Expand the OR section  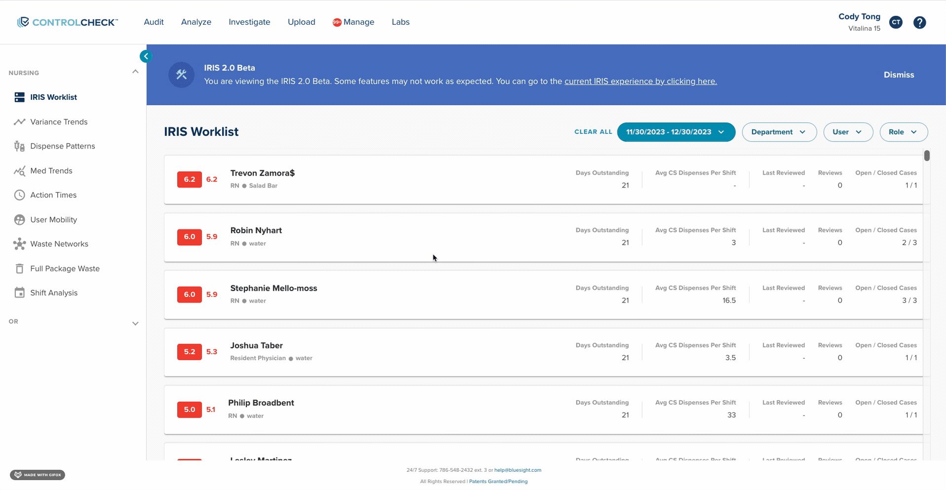(x=135, y=323)
